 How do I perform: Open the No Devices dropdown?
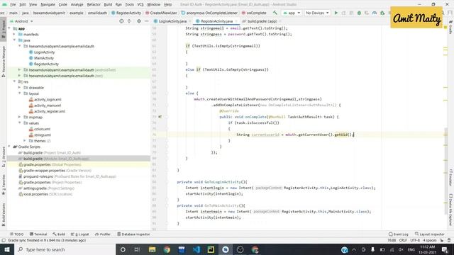(x=317, y=13)
